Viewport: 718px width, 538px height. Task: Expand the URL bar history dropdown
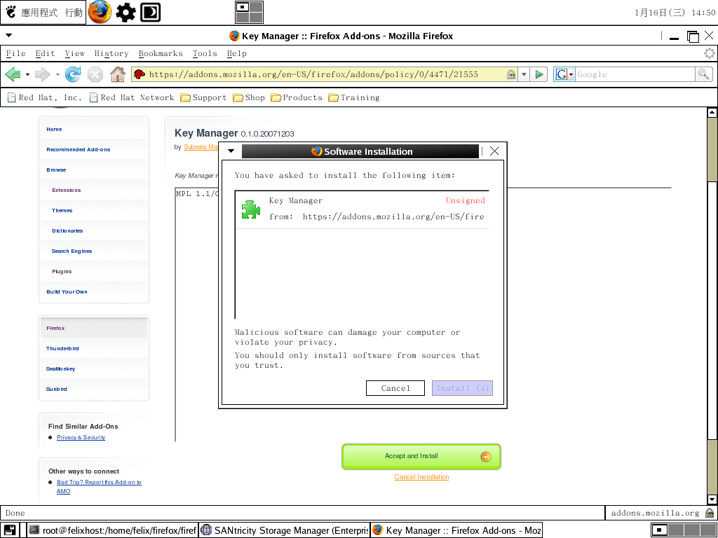tap(524, 74)
